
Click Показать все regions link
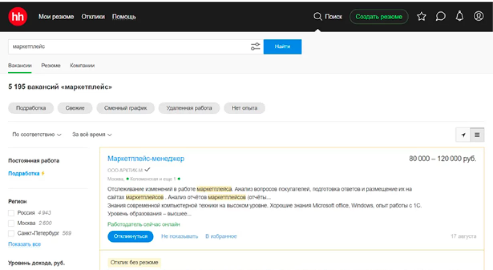tap(25, 244)
